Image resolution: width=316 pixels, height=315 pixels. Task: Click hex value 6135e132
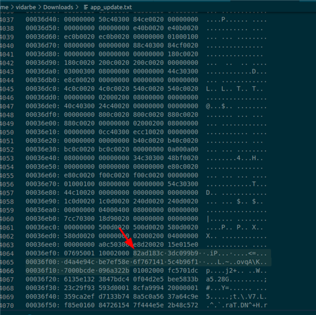click(x=79, y=280)
